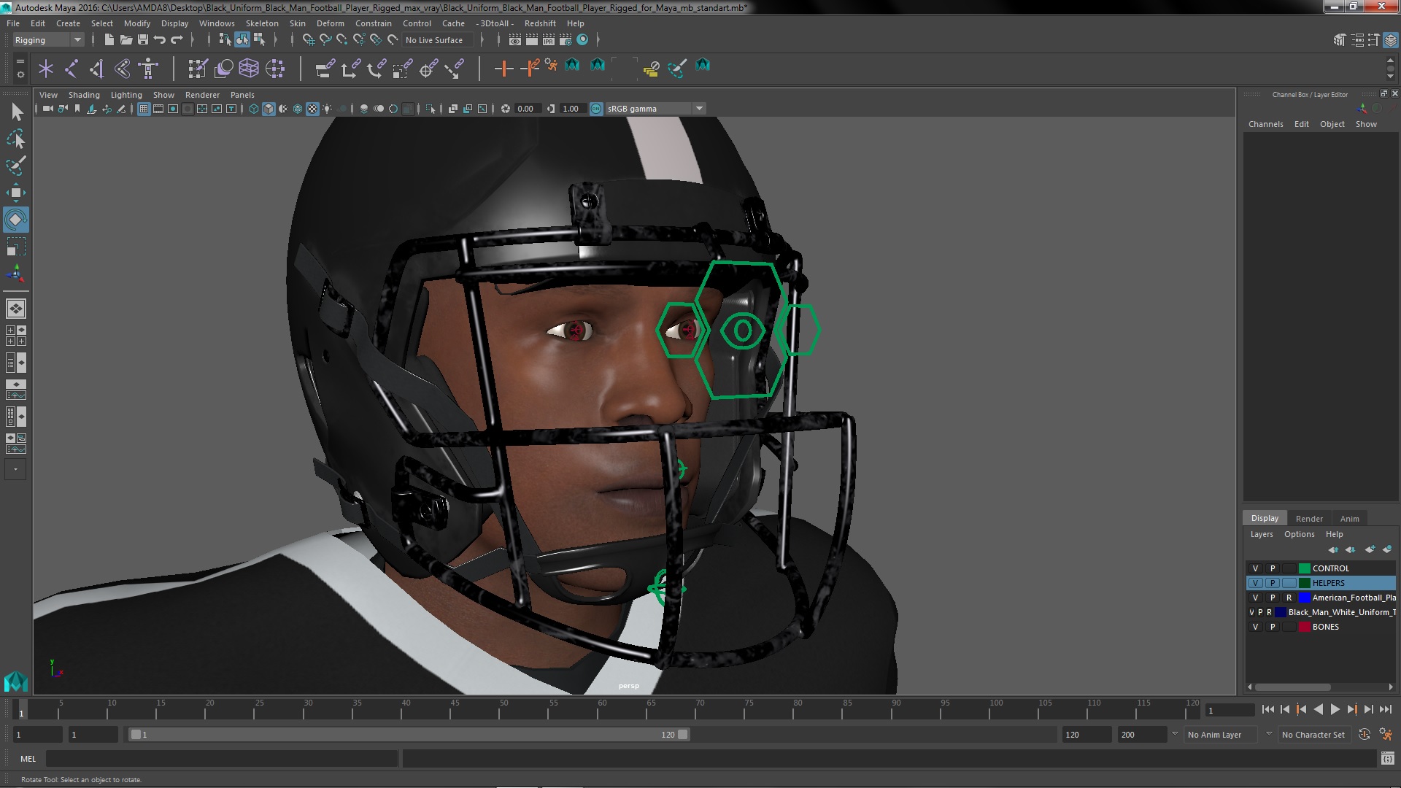Image resolution: width=1401 pixels, height=788 pixels.
Task: Click the playback end time field 120
Action: (1086, 735)
